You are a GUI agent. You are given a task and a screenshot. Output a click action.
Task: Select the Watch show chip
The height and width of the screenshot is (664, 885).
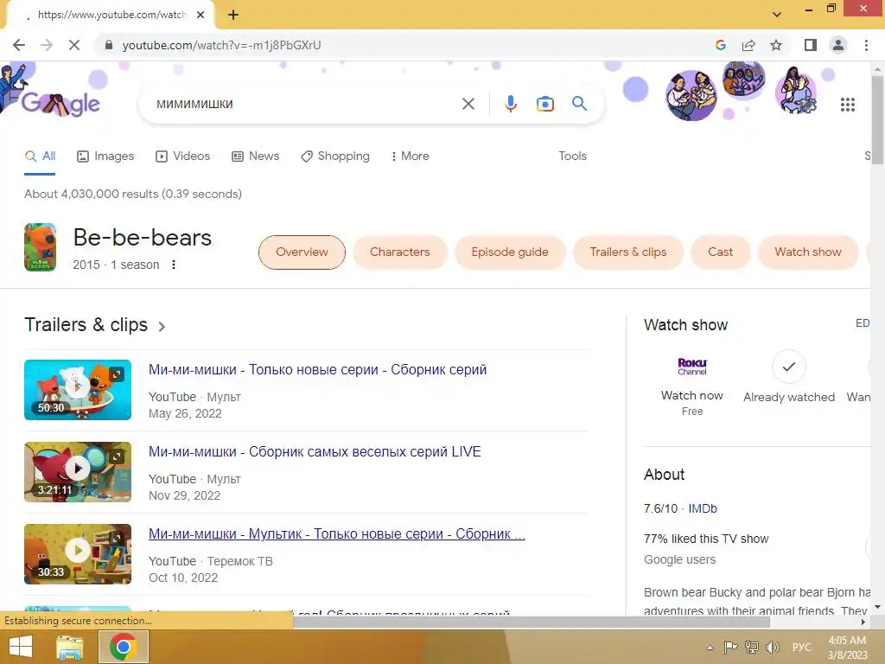click(808, 252)
